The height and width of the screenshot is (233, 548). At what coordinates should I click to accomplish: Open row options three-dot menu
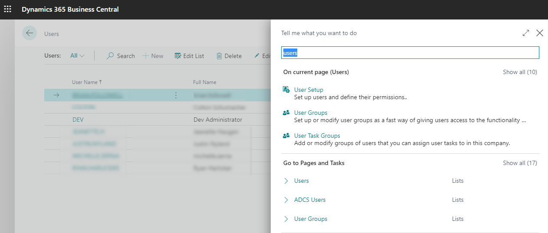[x=176, y=95]
